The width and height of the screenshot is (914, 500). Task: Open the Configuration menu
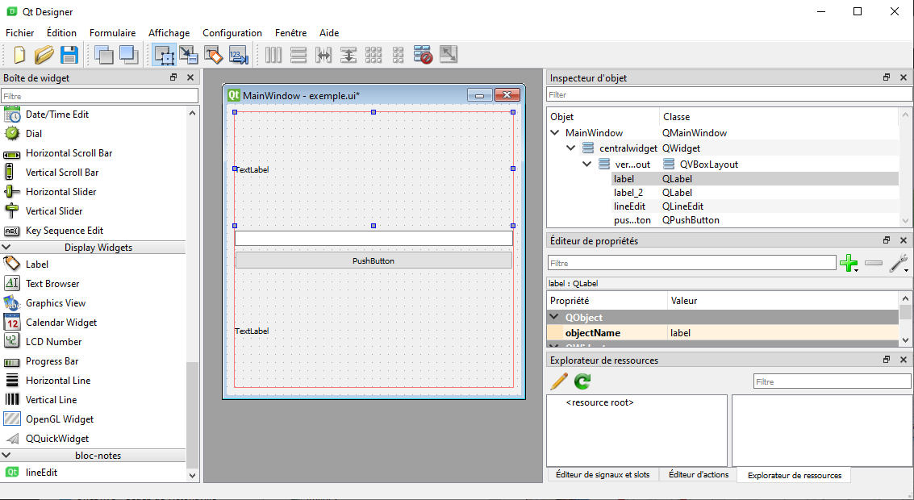232,32
